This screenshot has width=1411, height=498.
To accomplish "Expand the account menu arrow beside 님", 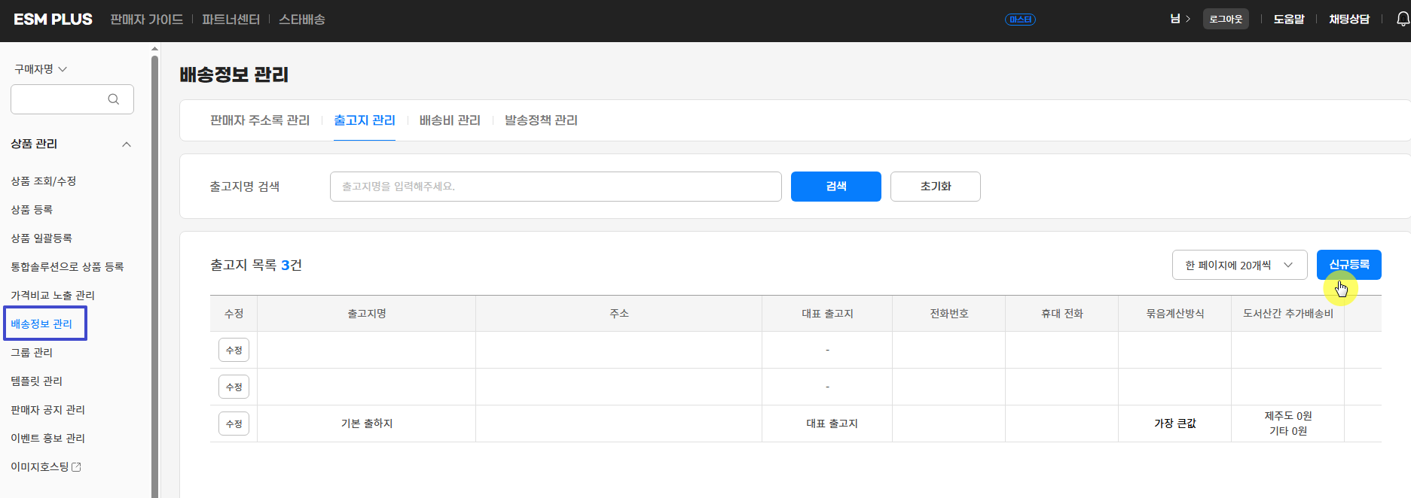I will pos(1188,20).
